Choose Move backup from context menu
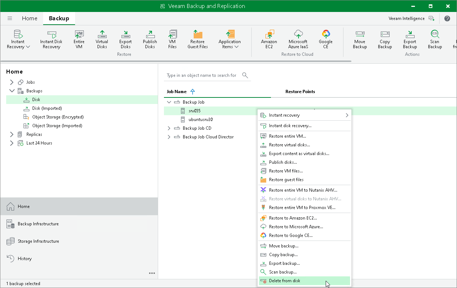457x288 pixels. (304, 246)
